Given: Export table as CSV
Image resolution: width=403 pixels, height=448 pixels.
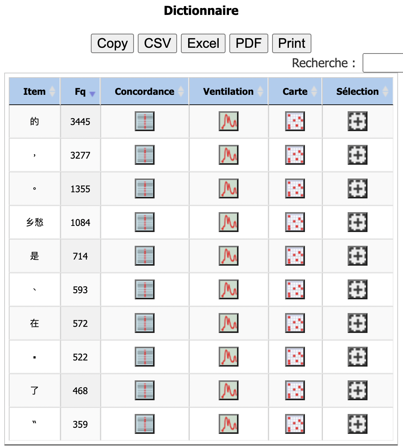Looking at the screenshot, I should pos(157,43).
